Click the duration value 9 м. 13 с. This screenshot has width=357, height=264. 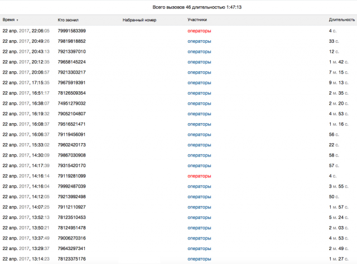coord(339,82)
